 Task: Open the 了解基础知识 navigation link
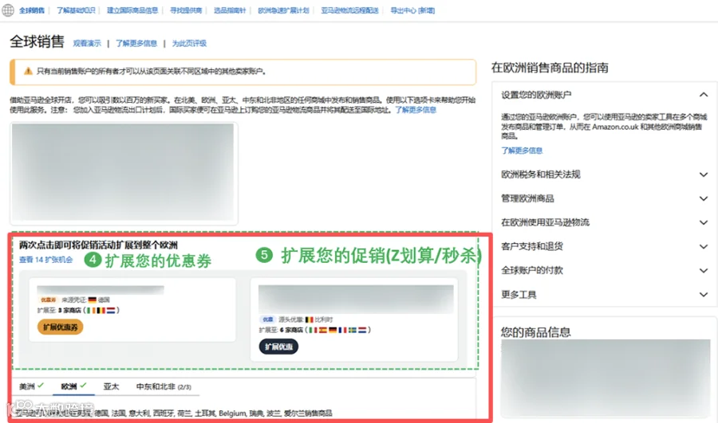pyautogui.click(x=76, y=10)
